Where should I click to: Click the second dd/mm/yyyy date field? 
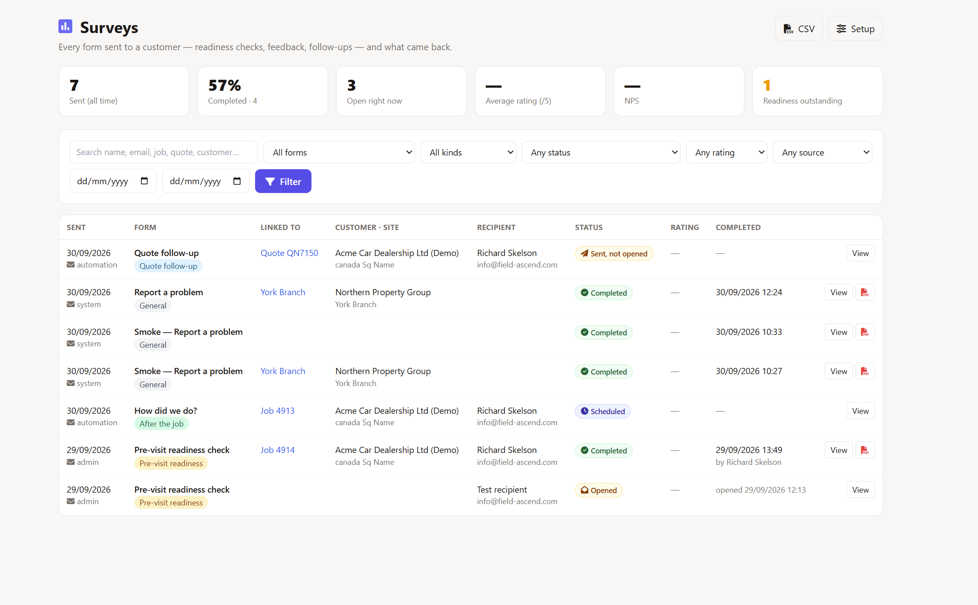(x=206, y=181)
